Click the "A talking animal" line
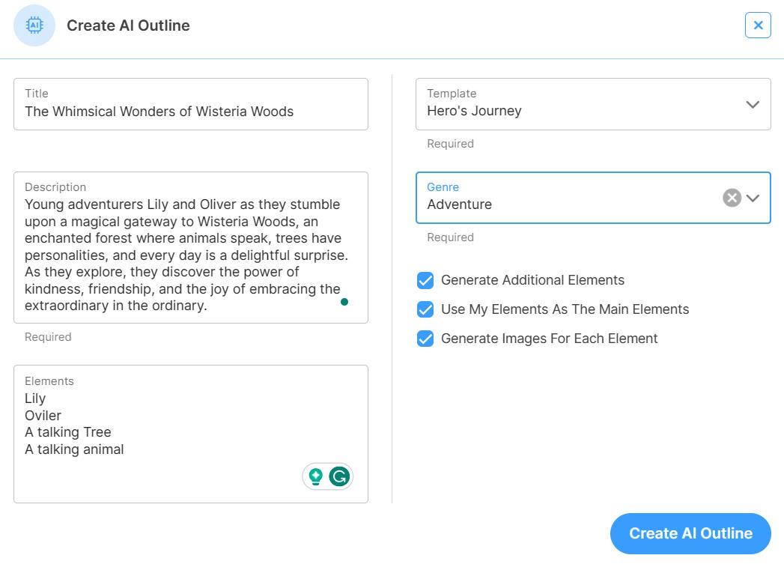Image resolution: width=784 pixels, height=585 pixels. 74,449
